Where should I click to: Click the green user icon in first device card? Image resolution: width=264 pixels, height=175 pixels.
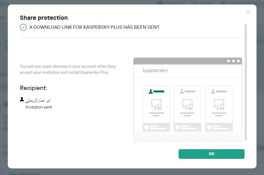pos(151,91)
